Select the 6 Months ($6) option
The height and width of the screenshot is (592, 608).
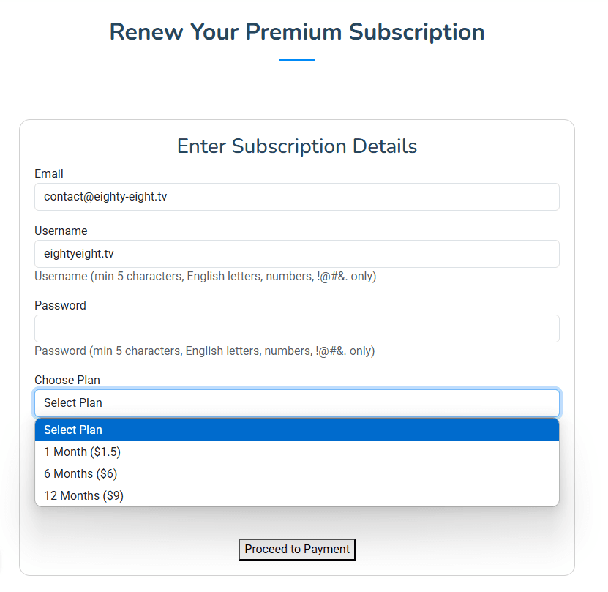[x=296, y=473]
